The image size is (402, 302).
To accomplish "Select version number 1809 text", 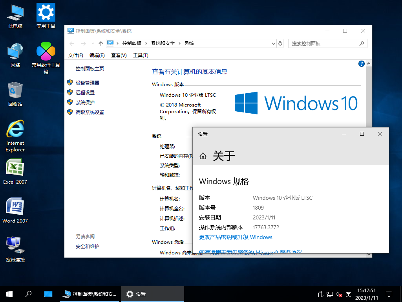I will [258, 208].
